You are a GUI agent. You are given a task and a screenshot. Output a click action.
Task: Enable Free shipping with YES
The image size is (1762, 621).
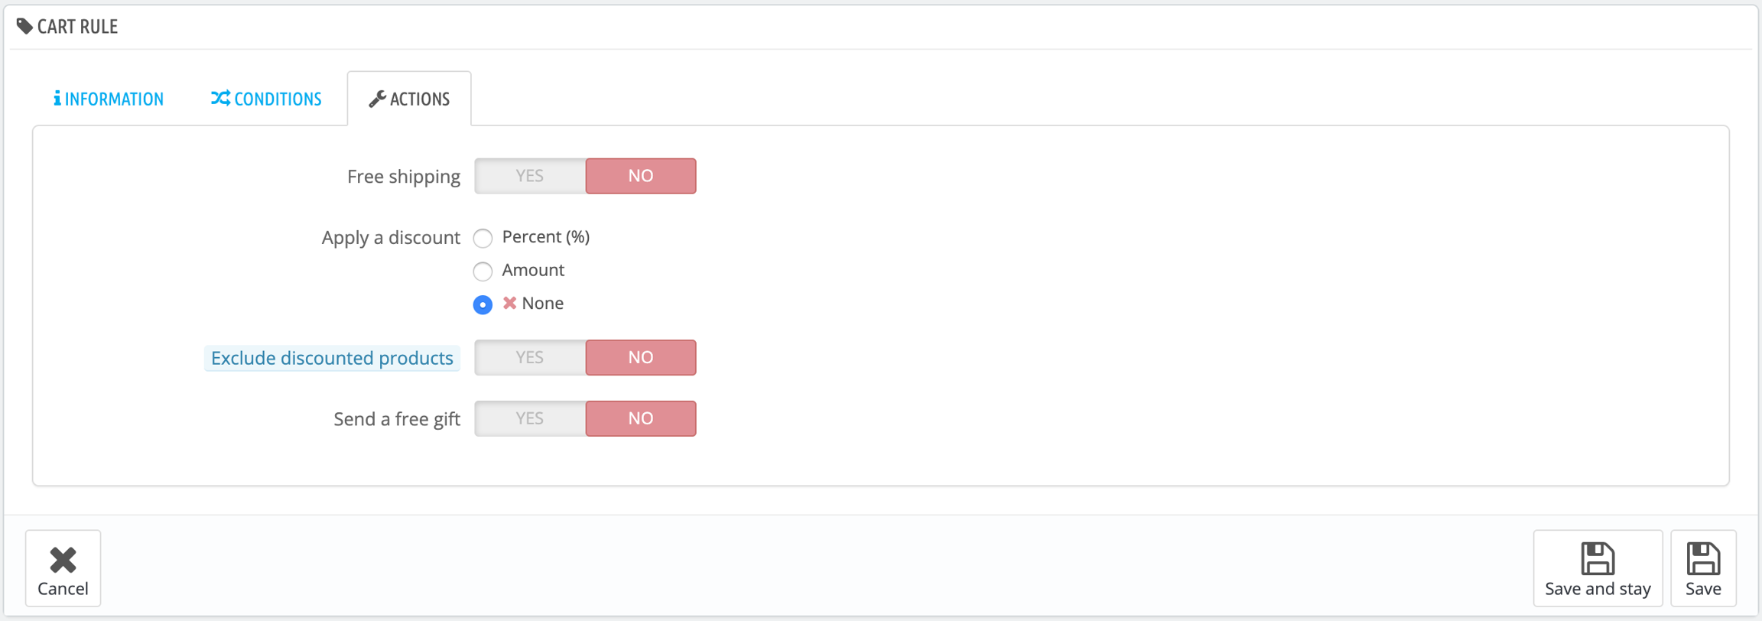pyautogui.click(x=529, y=176)
